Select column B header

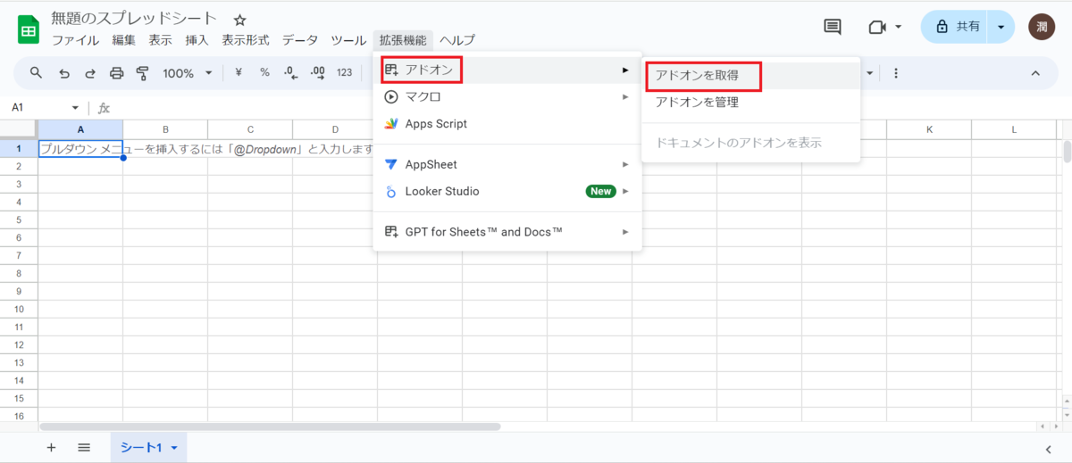pos(165,130)
